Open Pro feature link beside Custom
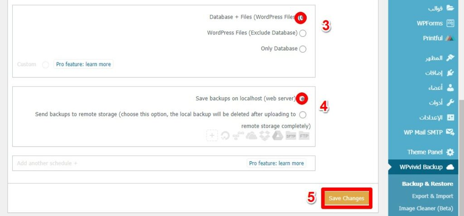This screenshot has height=216, width=464. pos(83,64)
